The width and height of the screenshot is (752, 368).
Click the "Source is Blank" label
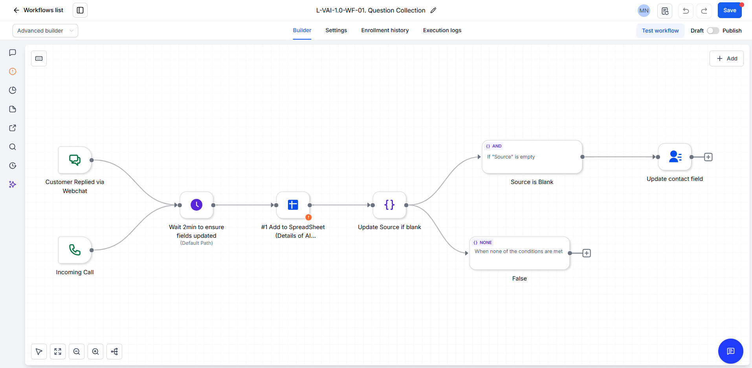pyautogui.click(x=532, y=182)
